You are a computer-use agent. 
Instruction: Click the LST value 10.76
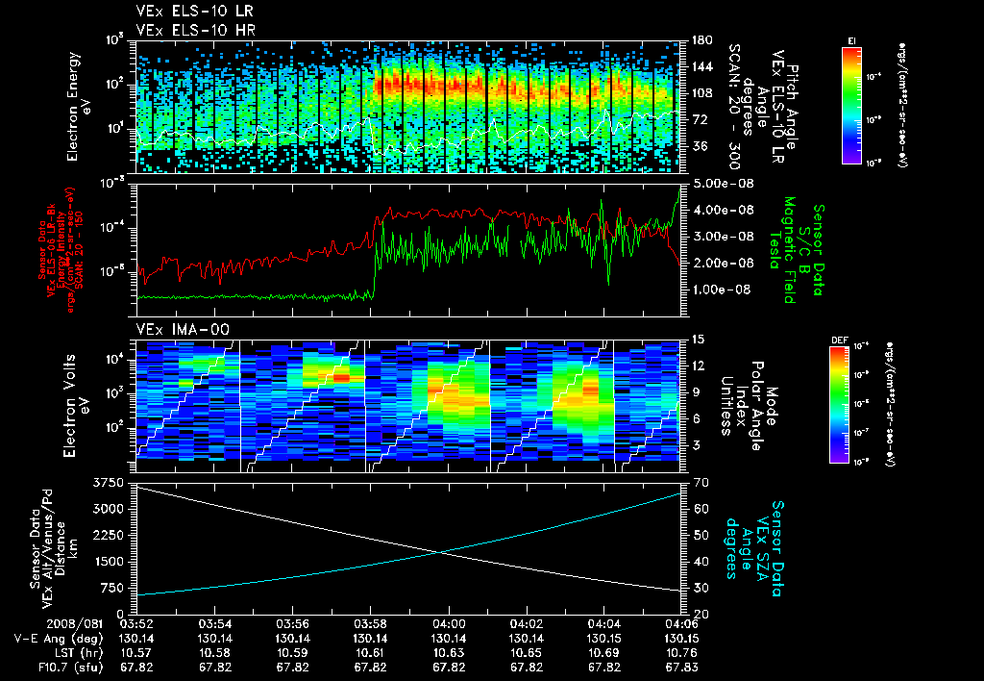tap(681, 653)
